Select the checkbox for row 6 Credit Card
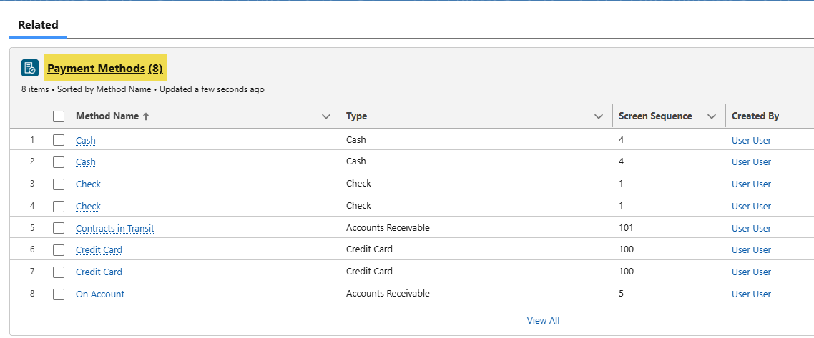This screenshot has height=338, width=814. [x=59, y=250]
